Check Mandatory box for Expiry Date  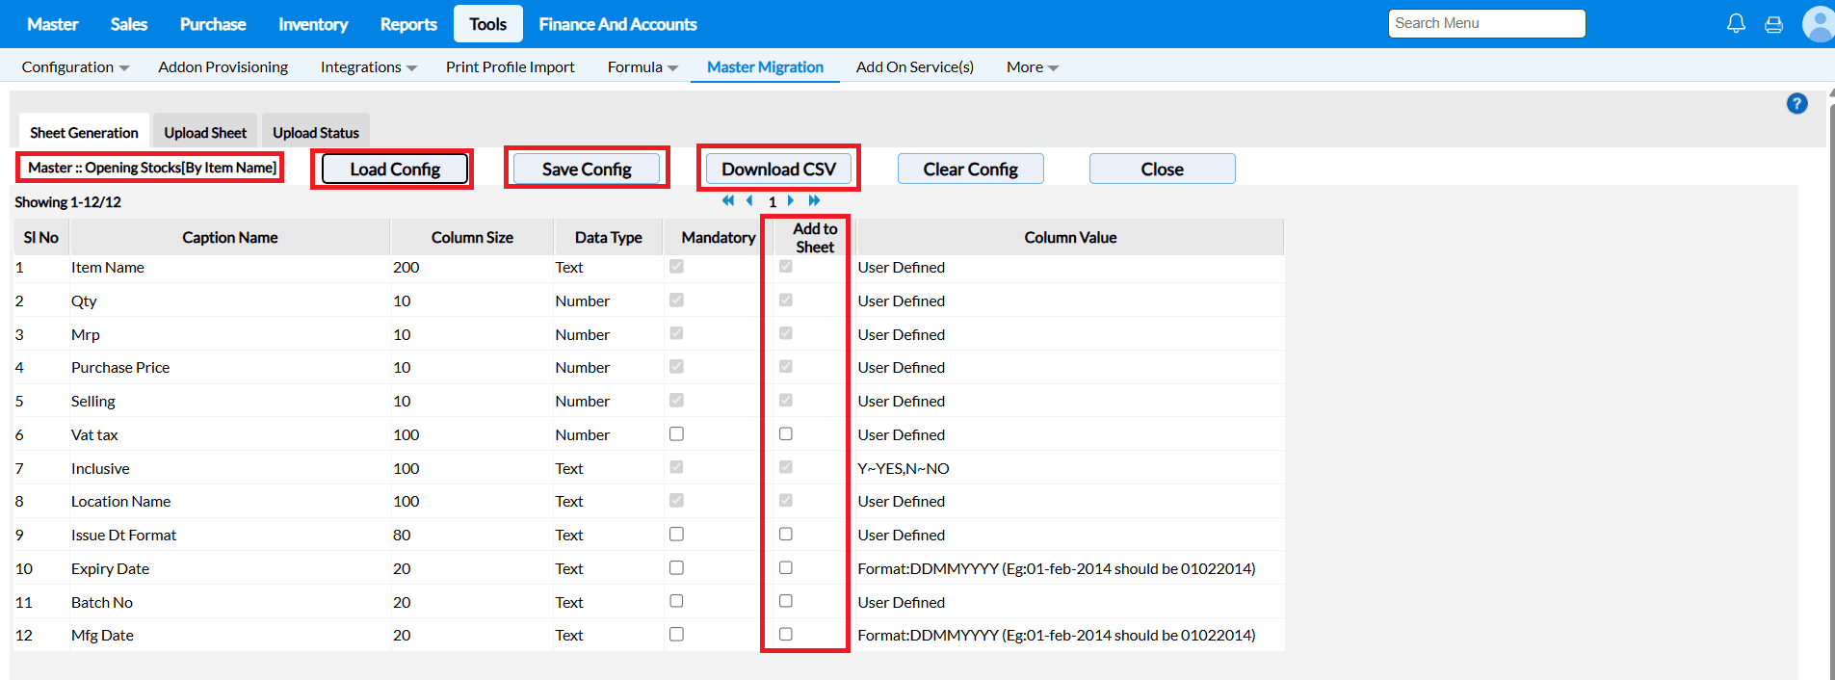676,568
